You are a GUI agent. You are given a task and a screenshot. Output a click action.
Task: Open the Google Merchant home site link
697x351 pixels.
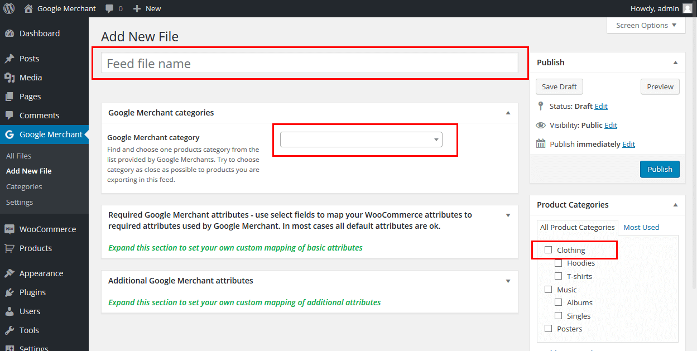point(60,8)
